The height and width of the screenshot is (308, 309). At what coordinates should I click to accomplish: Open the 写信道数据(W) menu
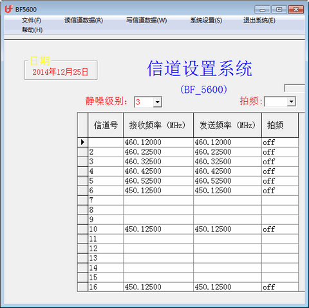coord(147,21)
